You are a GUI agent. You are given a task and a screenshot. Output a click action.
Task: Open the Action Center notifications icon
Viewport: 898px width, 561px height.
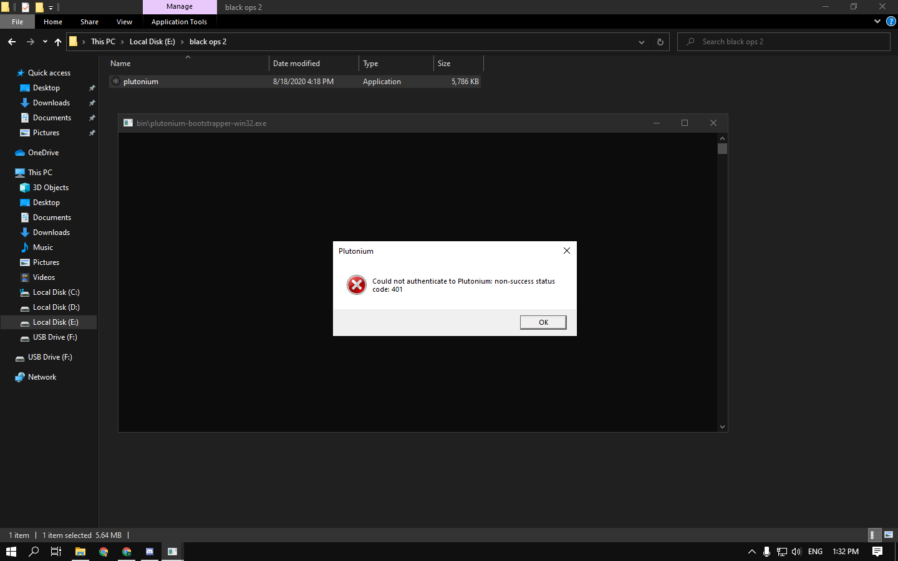pyautogui.click(x=877, y=552)
